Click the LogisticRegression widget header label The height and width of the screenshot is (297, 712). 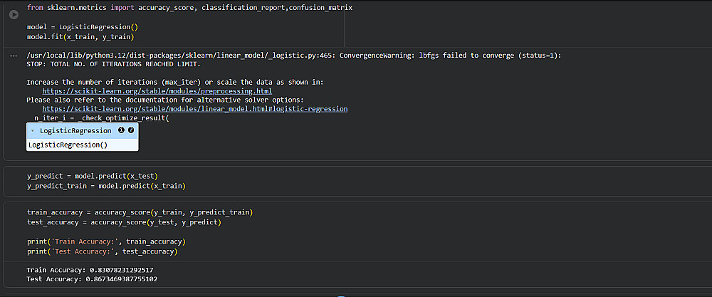(75, 131)
